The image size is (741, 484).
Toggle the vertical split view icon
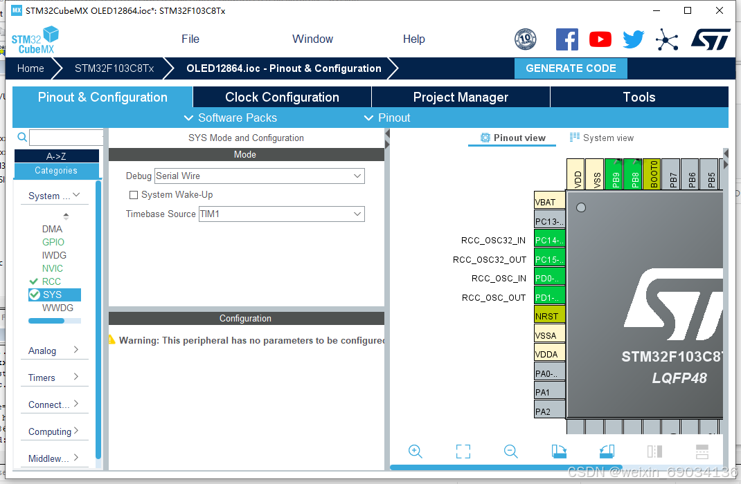pos(654,451)
